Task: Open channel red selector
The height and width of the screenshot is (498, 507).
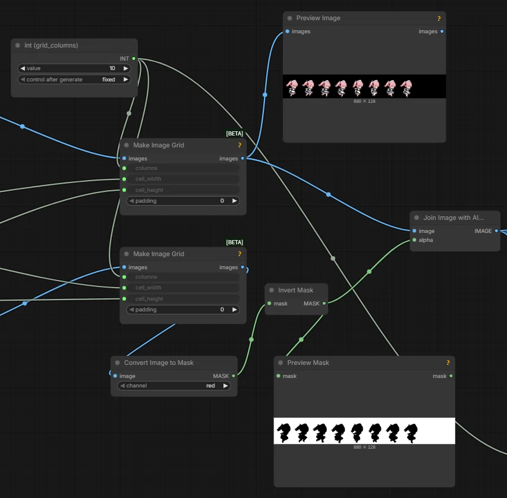Action: point(174,386)
